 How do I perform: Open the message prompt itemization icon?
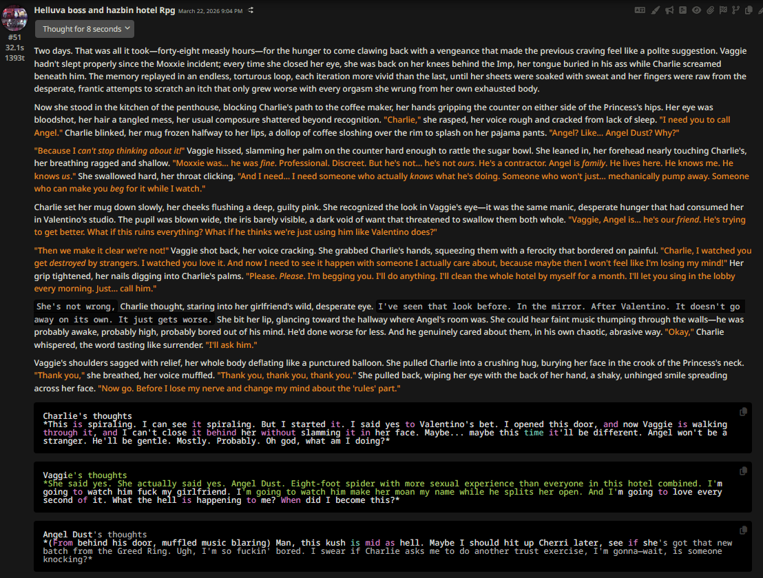pyautogui.click(x=682, y=10)
